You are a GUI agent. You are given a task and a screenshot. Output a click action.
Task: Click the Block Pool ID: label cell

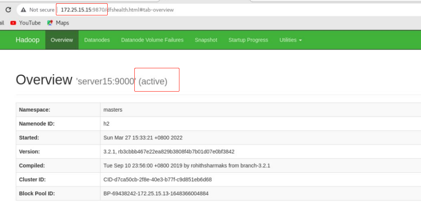tap(58, 193)
